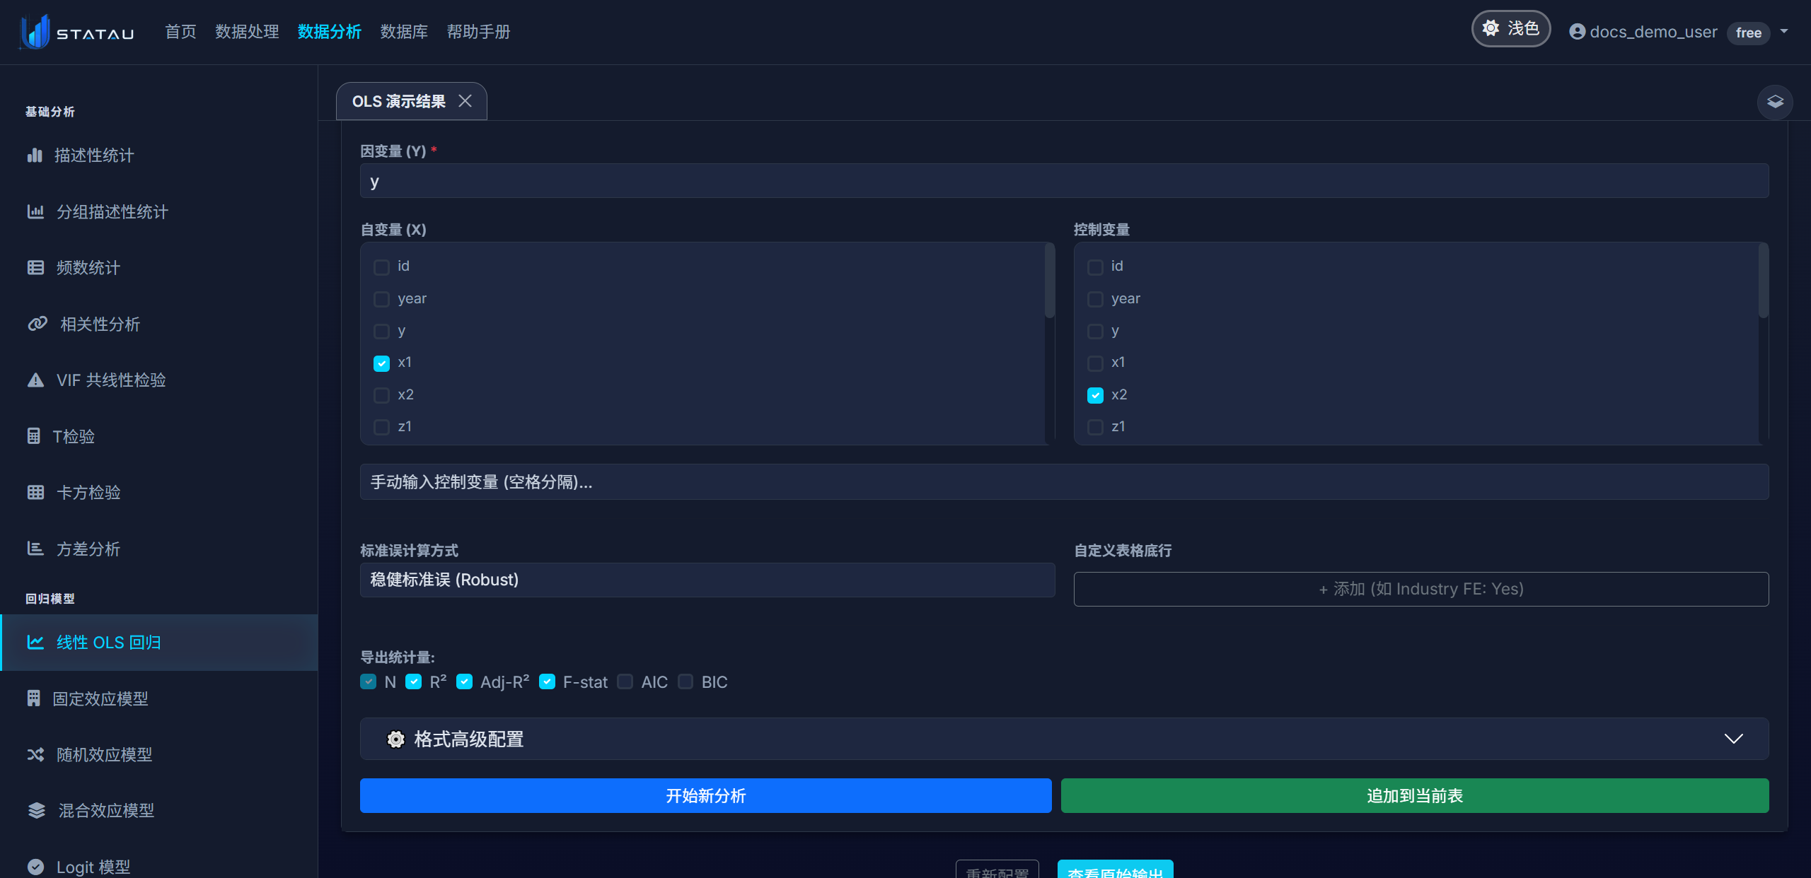Open the 因变量 (Y) dropdown
1811x878 pixels.
(x=1064, y=181)
